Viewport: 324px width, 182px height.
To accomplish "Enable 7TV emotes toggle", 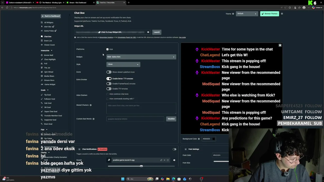I will (x=109, y=89).
